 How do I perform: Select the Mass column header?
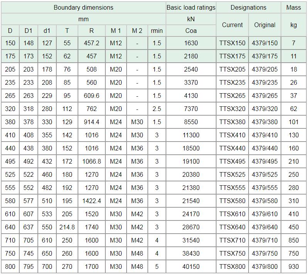[294, 7]
